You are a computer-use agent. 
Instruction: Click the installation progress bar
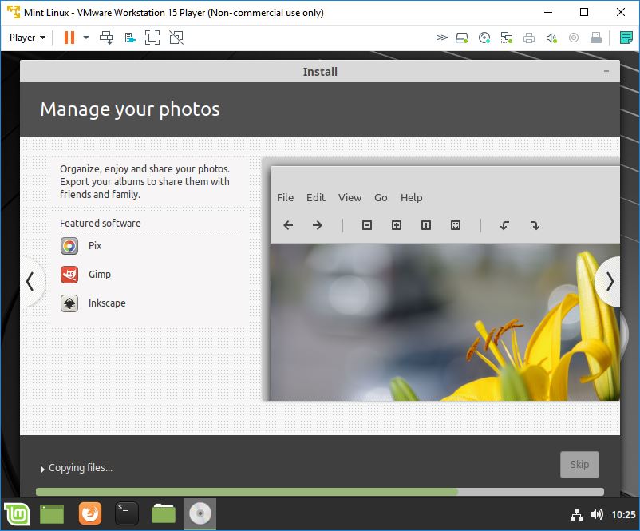pyautogui.click(x=320, y=492)
